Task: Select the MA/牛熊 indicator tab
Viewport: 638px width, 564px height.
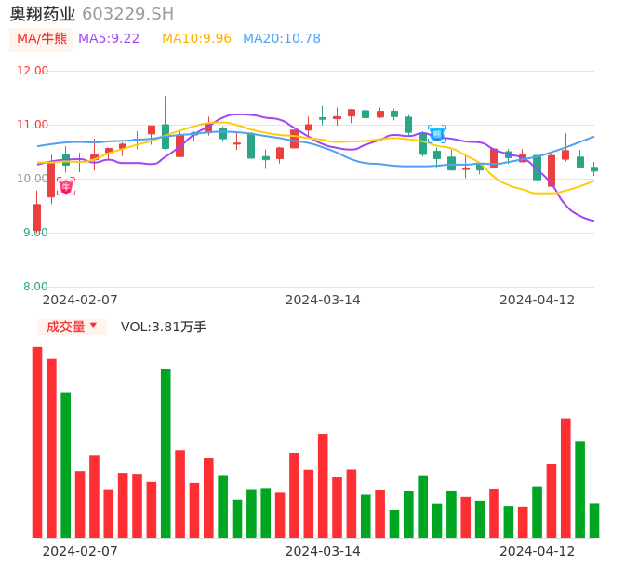Action: 42,39
